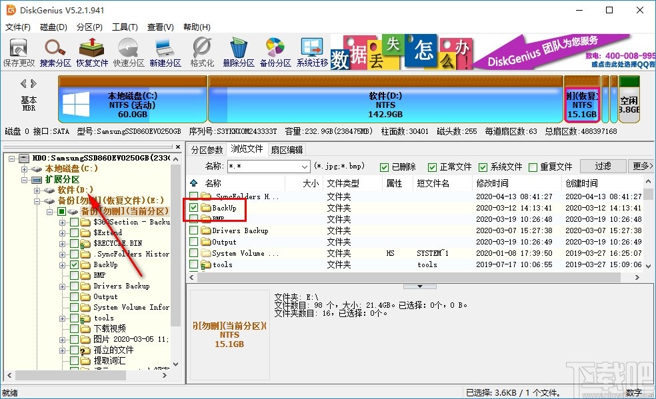This screenshot has height=399, width=656.
Task: Open the 帮助(H) menu
Action: [x=197, y=27]
